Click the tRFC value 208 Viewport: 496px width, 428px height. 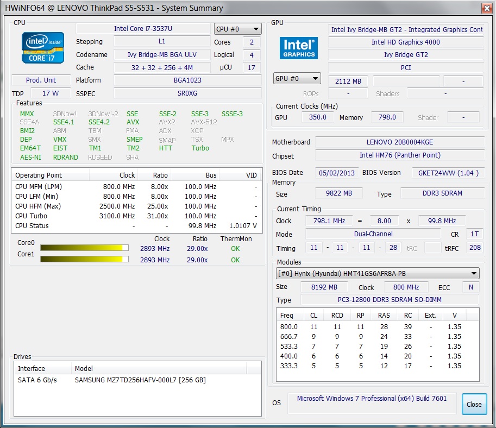click(474, 248)
